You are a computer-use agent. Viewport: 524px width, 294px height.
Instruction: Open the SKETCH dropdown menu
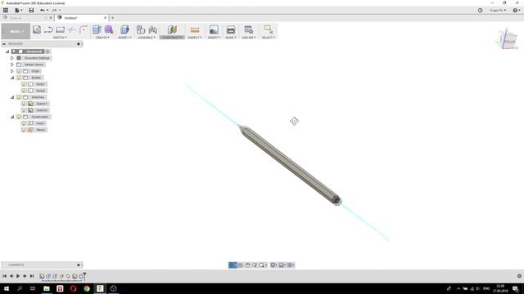pyautogui.click(x=60, y=38)
